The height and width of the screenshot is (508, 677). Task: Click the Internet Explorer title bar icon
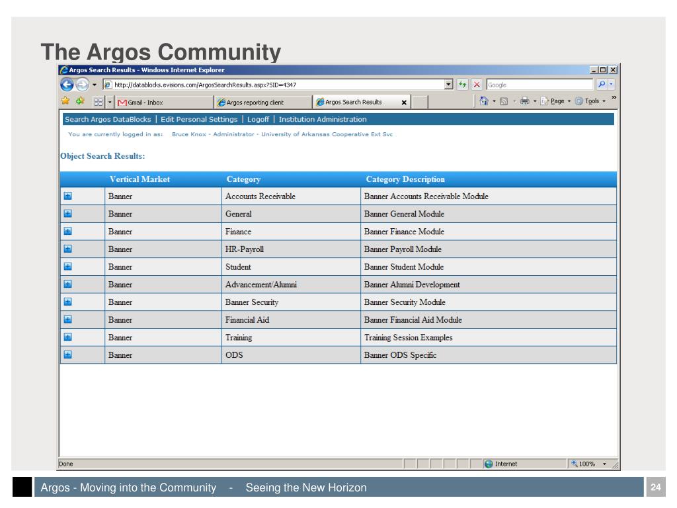tap(64, 69)
